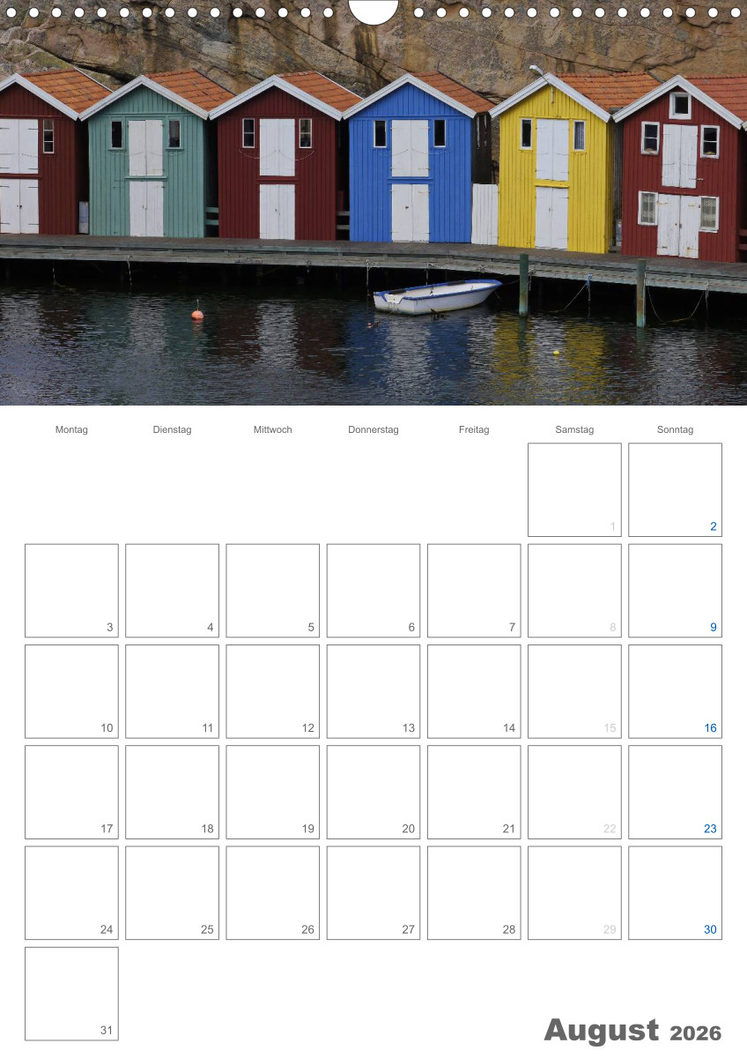Image resolution: width=747 pixels, height=1058 pixels.
Task: Click the day cell numbered 6
Action: pos(373,590)
